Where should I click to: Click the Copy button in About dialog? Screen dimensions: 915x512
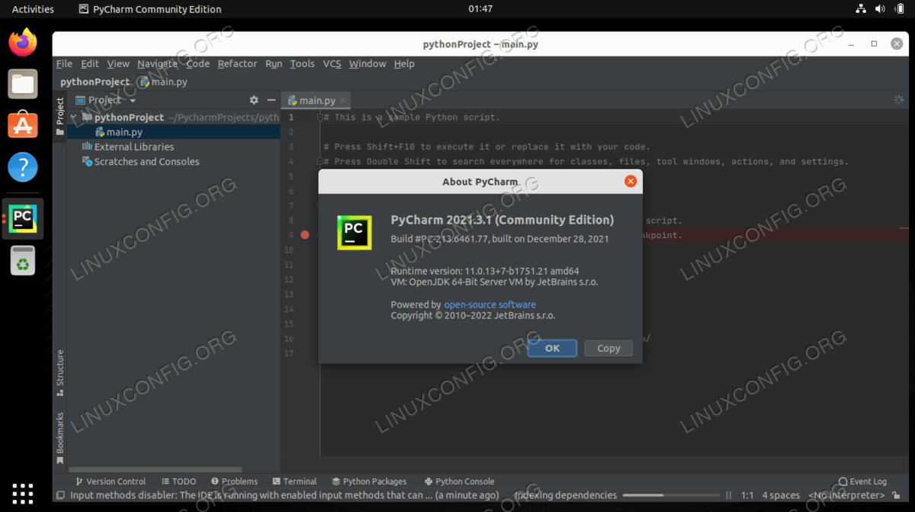tap(608, 348)
